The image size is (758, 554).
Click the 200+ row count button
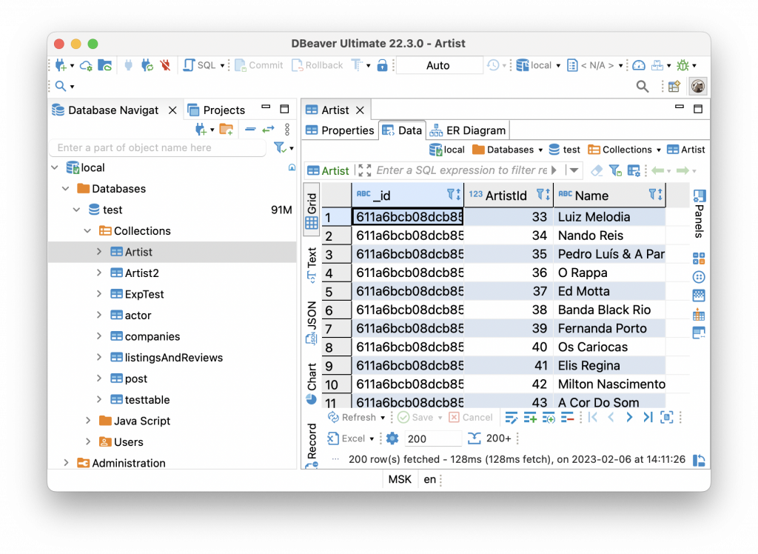pyautogui.click(x=490, y=438)
